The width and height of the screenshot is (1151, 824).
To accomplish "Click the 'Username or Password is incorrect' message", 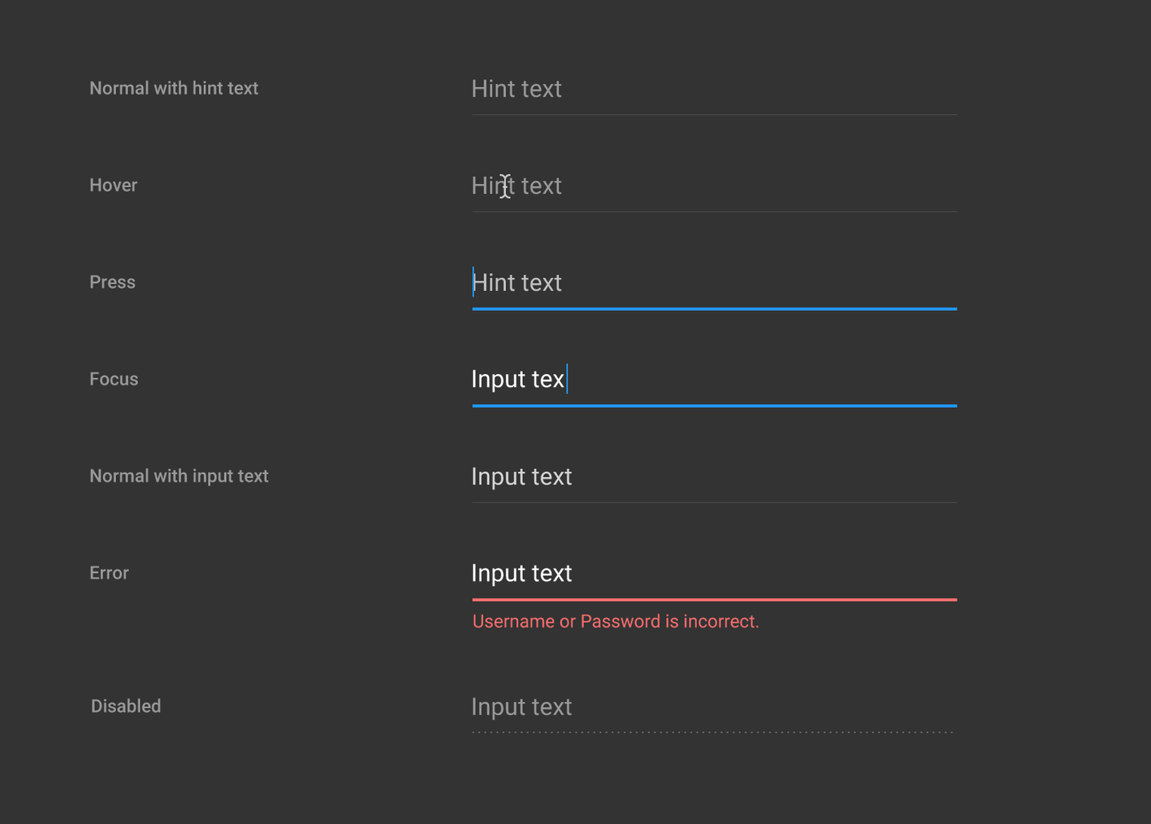I will tap(615, 621).
